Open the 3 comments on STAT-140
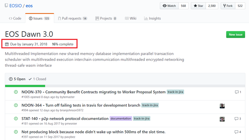 click(x=238, y=119)
